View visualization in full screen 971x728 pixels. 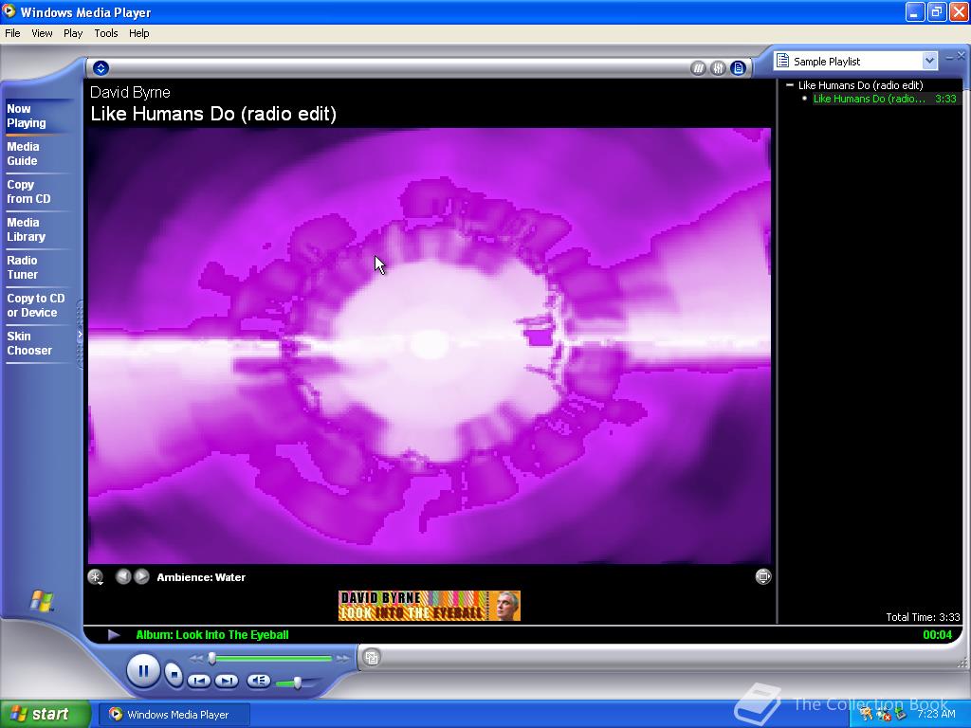[763, 576]
